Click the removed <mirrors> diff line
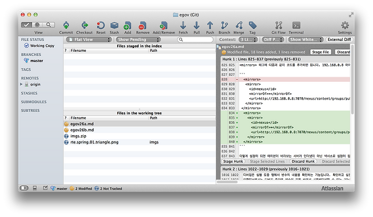 (x=285, y=79)
